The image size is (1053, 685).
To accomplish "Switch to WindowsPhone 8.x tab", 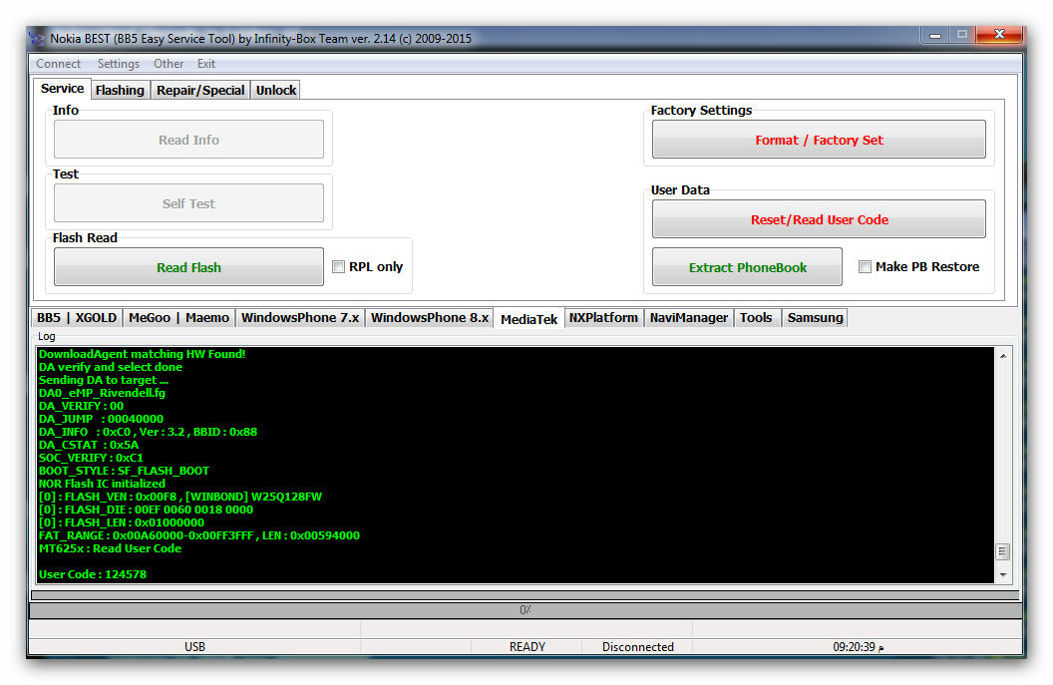I will point(429,318).
